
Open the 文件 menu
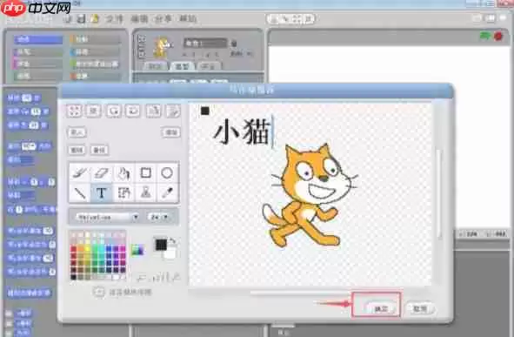click(114, 18)
